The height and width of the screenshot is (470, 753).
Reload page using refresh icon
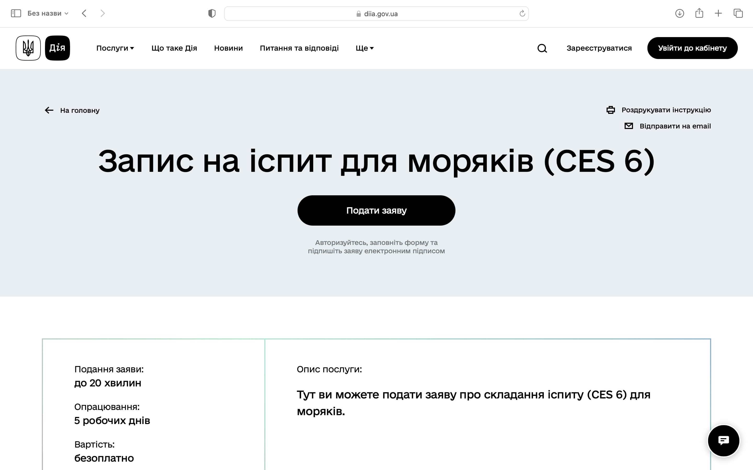[x=522, y=13]
